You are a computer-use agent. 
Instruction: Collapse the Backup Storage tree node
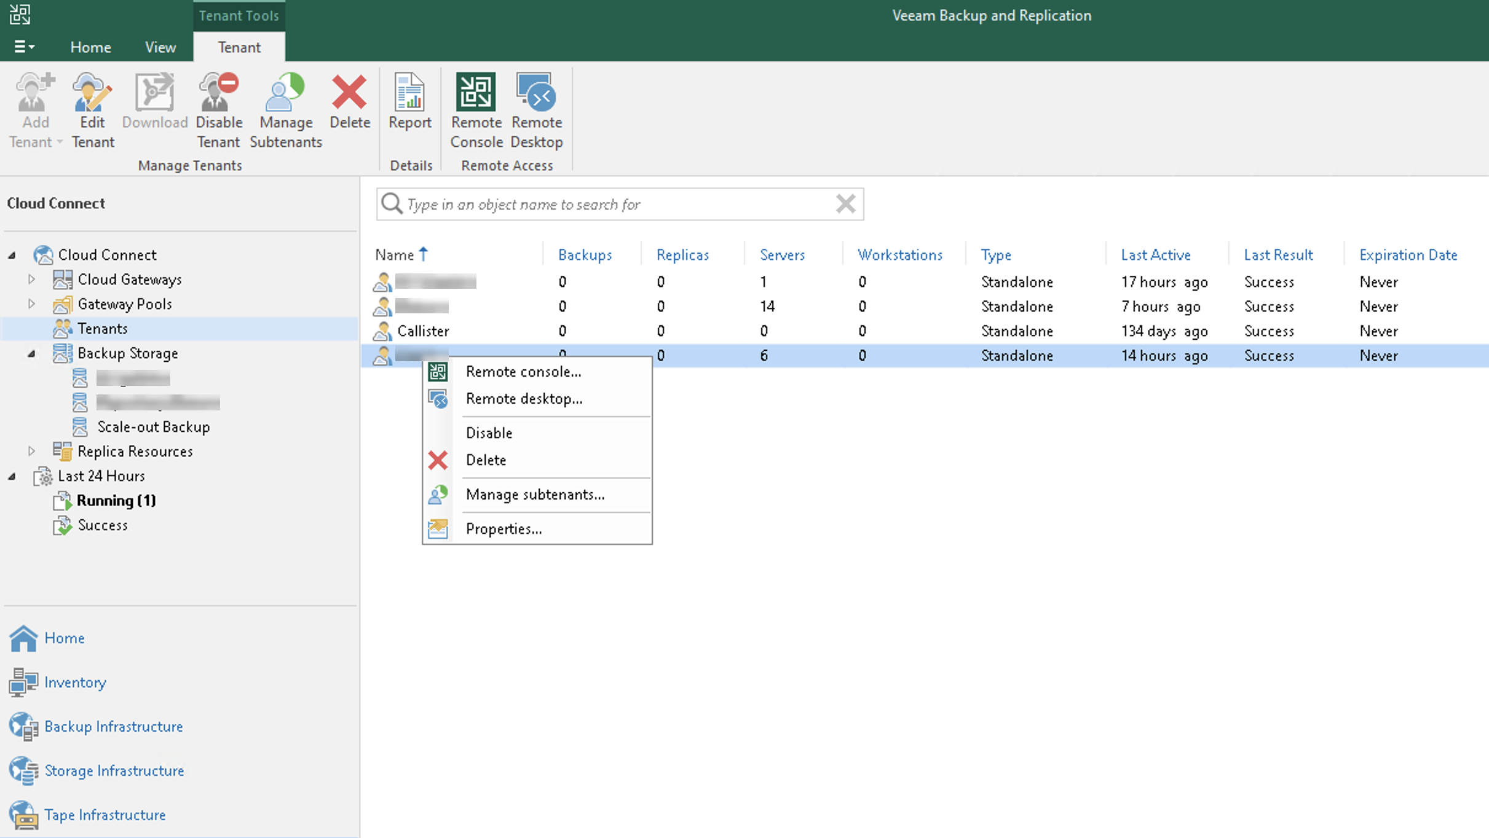(x=31, y=353)
